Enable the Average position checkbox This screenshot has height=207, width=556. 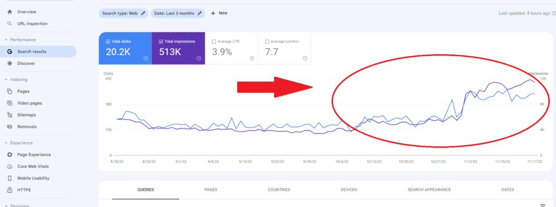[x=267, y=41]
